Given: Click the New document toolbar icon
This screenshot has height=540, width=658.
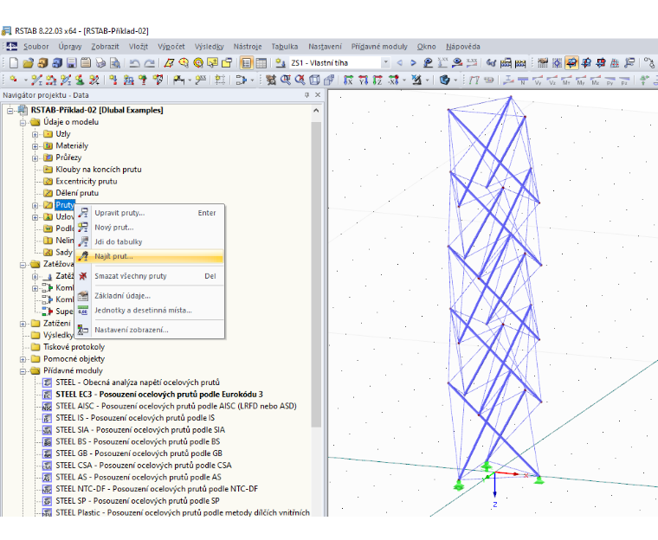Looking at the screenshot, I should (x=14, y=63).
